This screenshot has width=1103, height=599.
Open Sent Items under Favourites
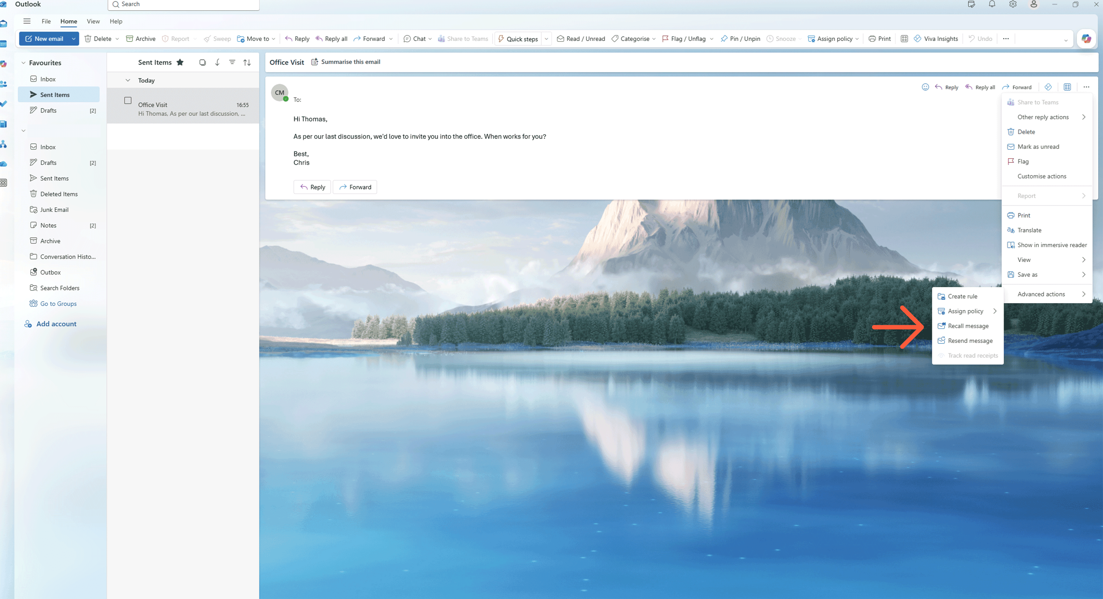tap(59, 95)
